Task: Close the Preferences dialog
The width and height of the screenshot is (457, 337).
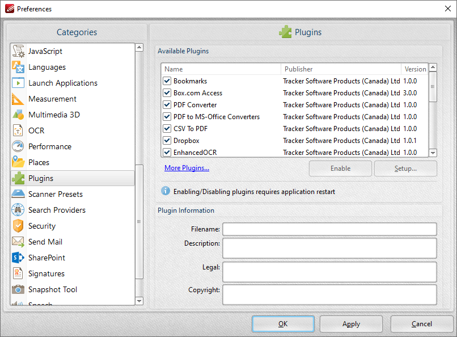Action: click(x=448, y=9)
